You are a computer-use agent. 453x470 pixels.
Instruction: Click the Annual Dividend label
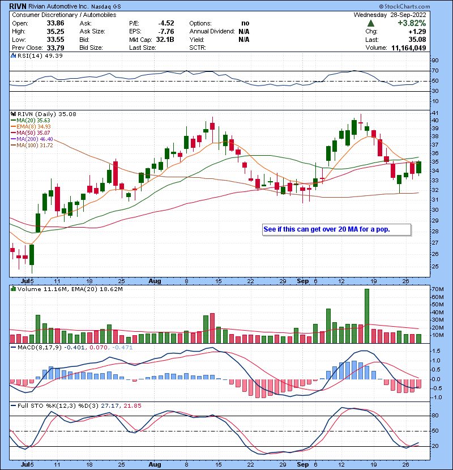212,31
